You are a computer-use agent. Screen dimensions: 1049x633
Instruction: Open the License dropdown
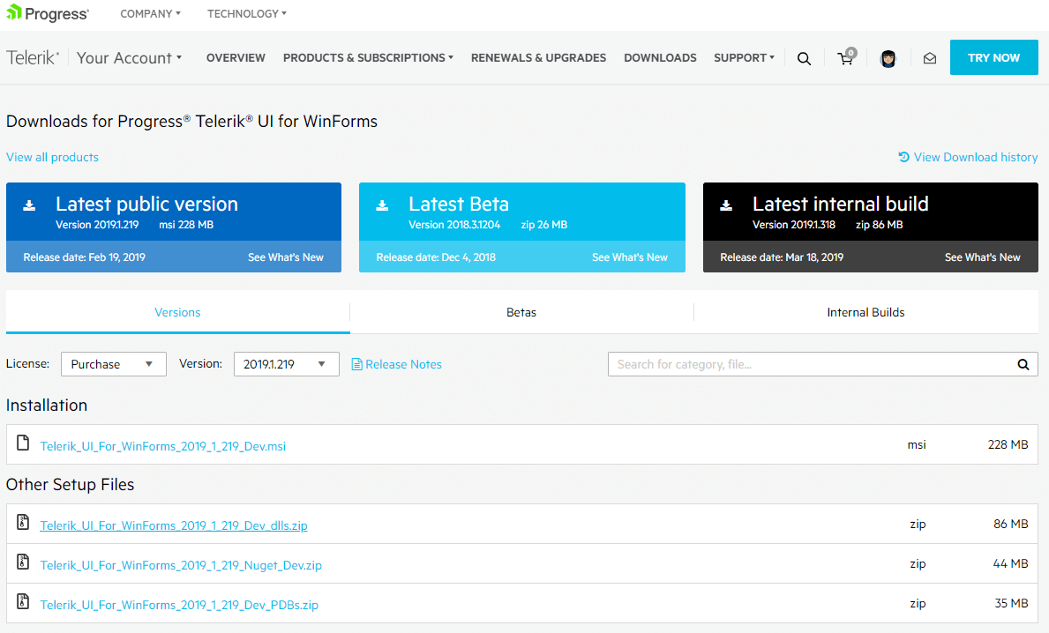(x=113, y=363)
